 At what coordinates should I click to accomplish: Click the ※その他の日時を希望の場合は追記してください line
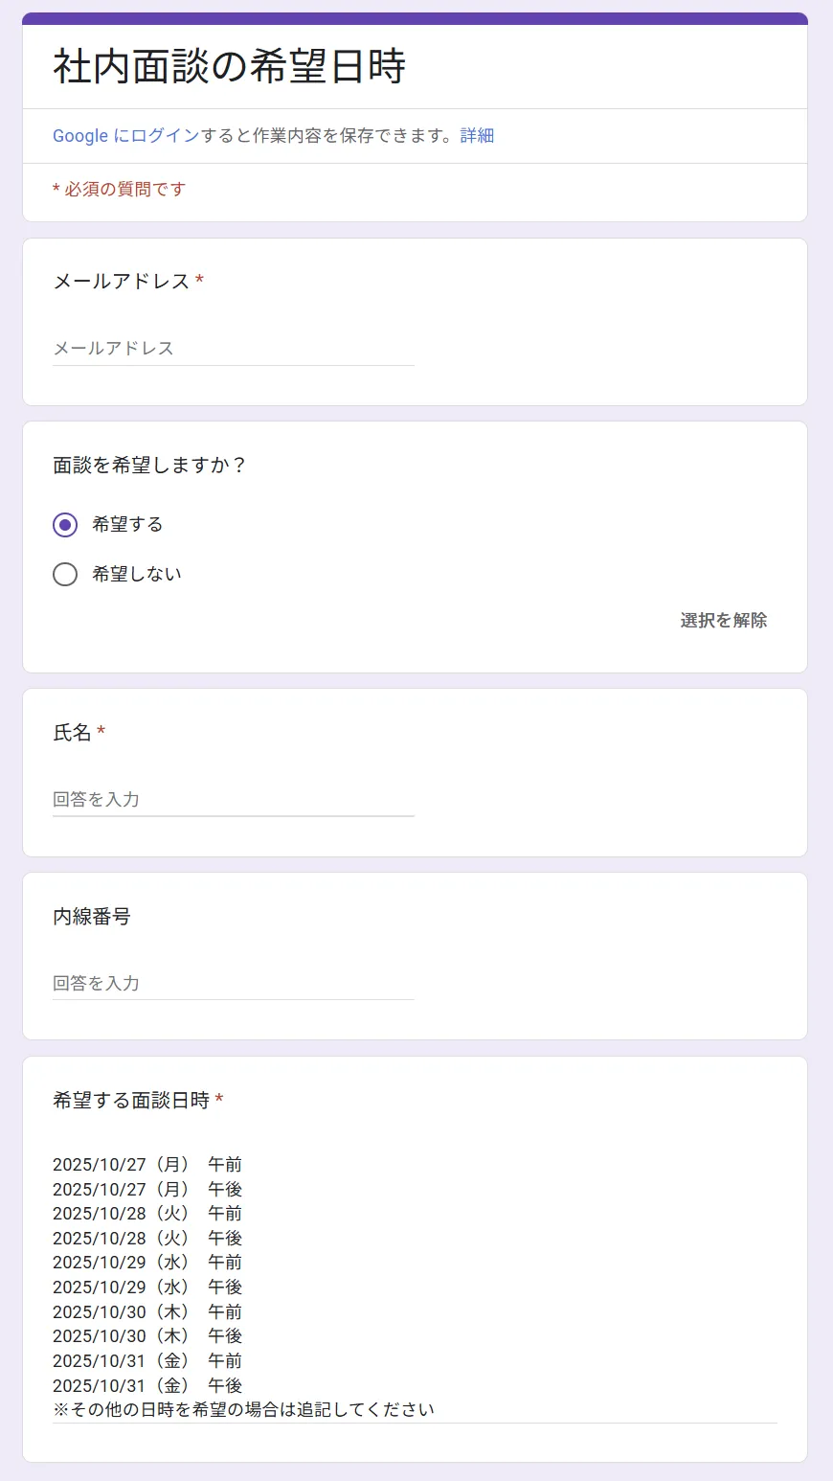(243, 1410)
